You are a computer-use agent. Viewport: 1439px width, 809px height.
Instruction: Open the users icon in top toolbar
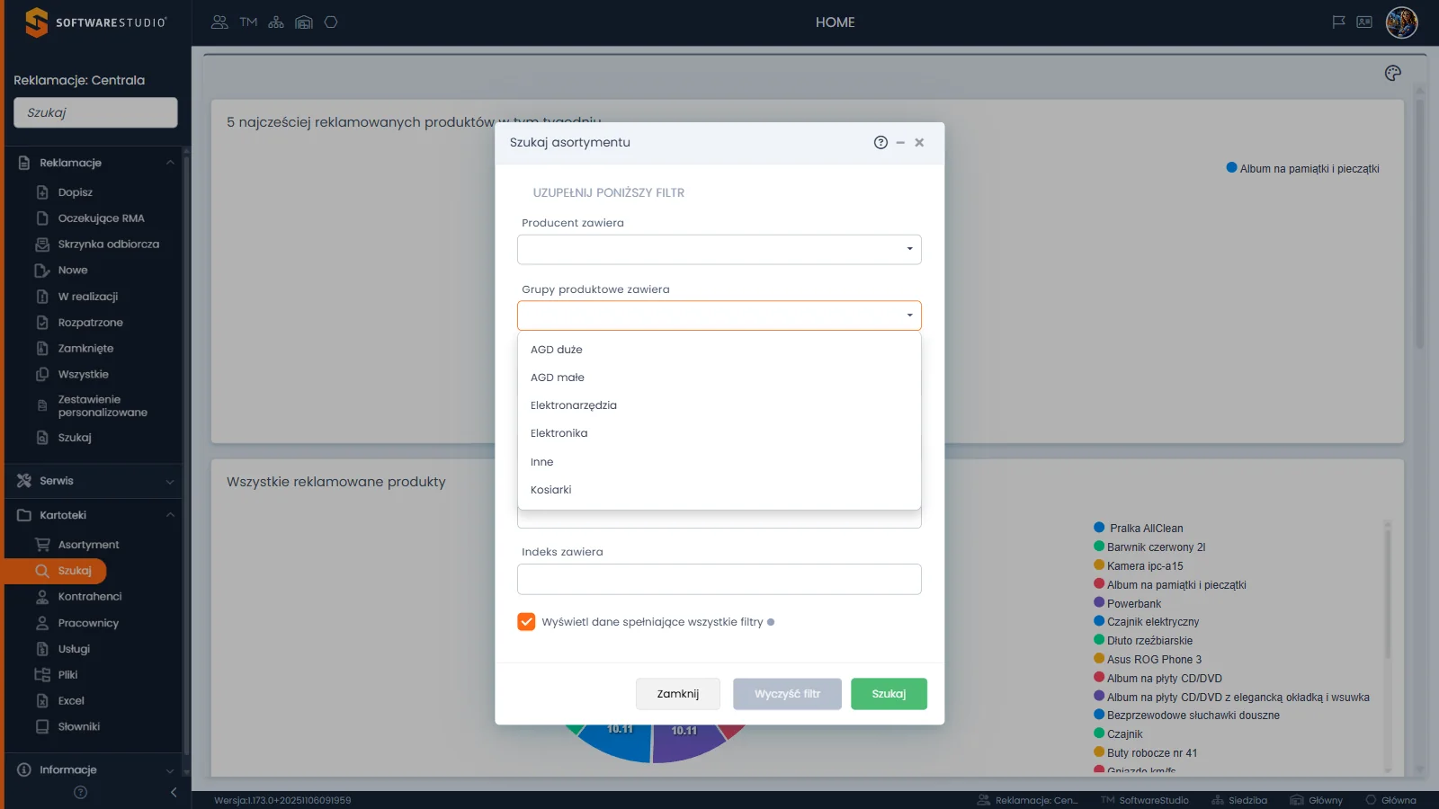219,22
